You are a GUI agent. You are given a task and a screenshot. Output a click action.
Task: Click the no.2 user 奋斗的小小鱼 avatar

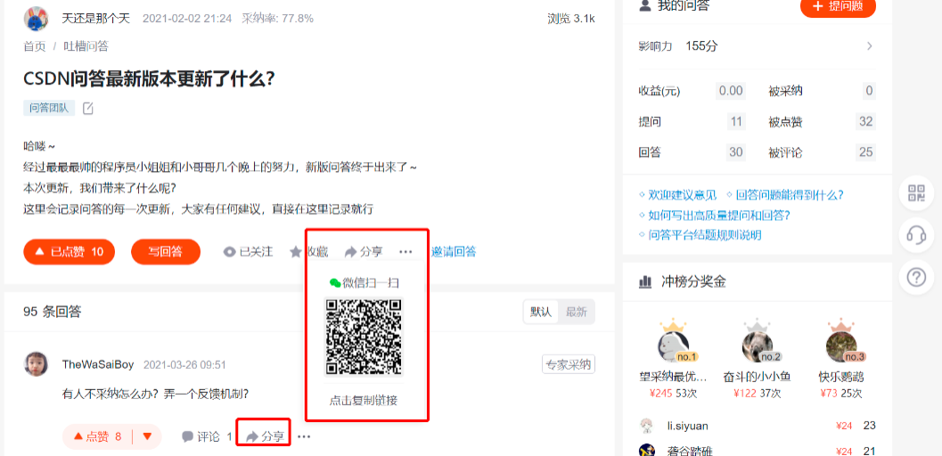pos(757,346)
